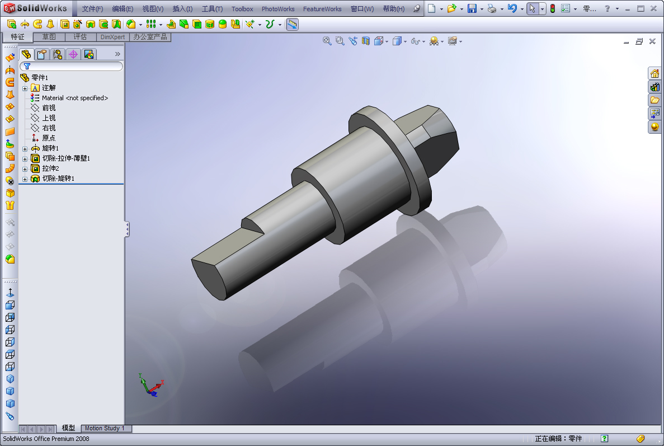The height and width of the screenshot is (446, 664).
Task: Select the Linear Pattern tool
Action: coord(150,24)
